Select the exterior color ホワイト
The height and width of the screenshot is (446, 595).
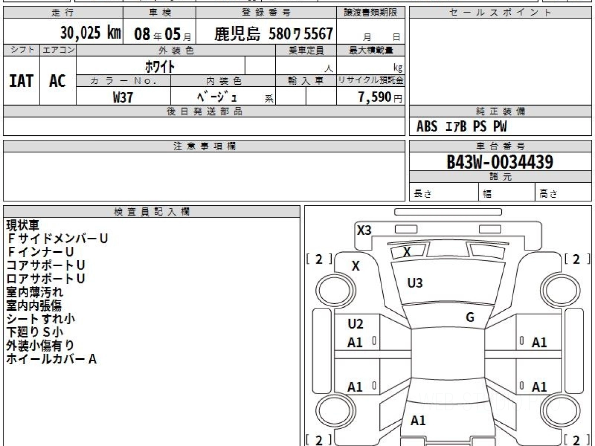[160, 66]
